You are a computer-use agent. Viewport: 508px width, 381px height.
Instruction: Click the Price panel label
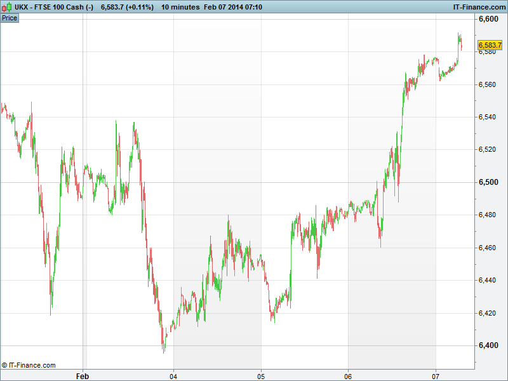10,18
